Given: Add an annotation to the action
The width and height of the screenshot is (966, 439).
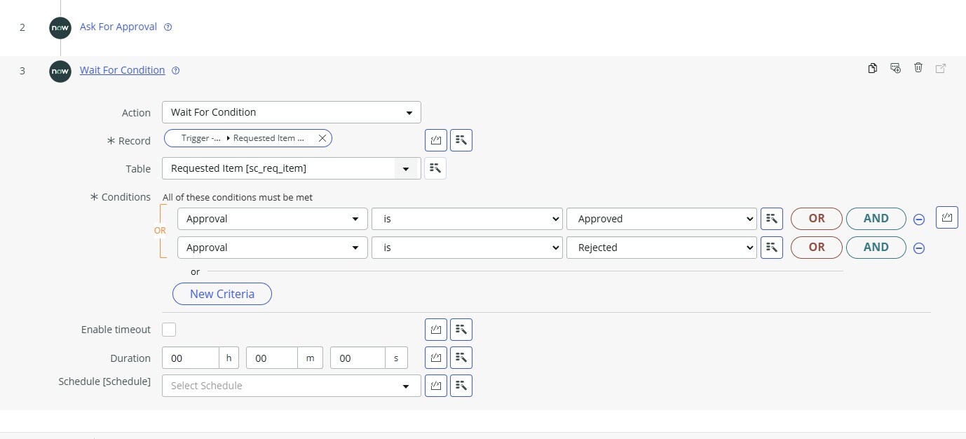Looking at the screenshot, I should 895,67.
